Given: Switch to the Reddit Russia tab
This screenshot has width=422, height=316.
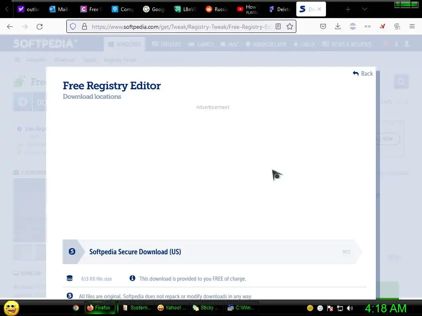Looking at the screenshot, I should [217, 9].
